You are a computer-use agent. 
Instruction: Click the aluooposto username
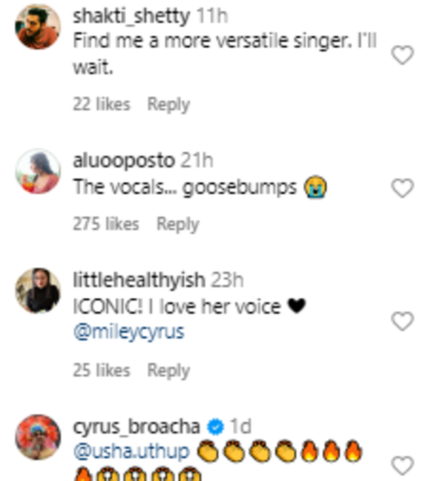pyautogui.click(x=123, y=161)
